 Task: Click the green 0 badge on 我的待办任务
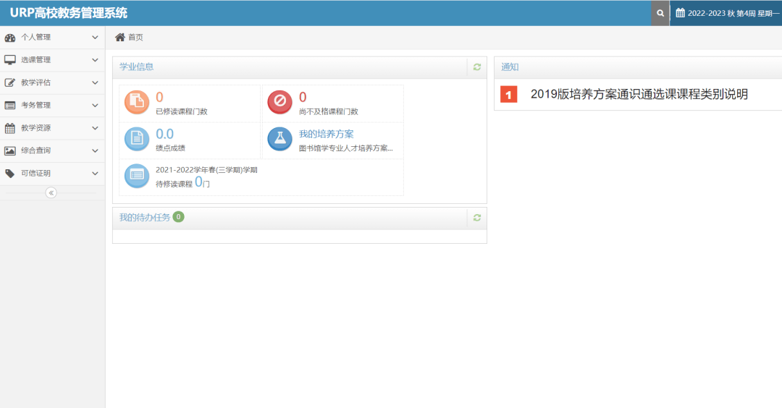tap(179, 217)
